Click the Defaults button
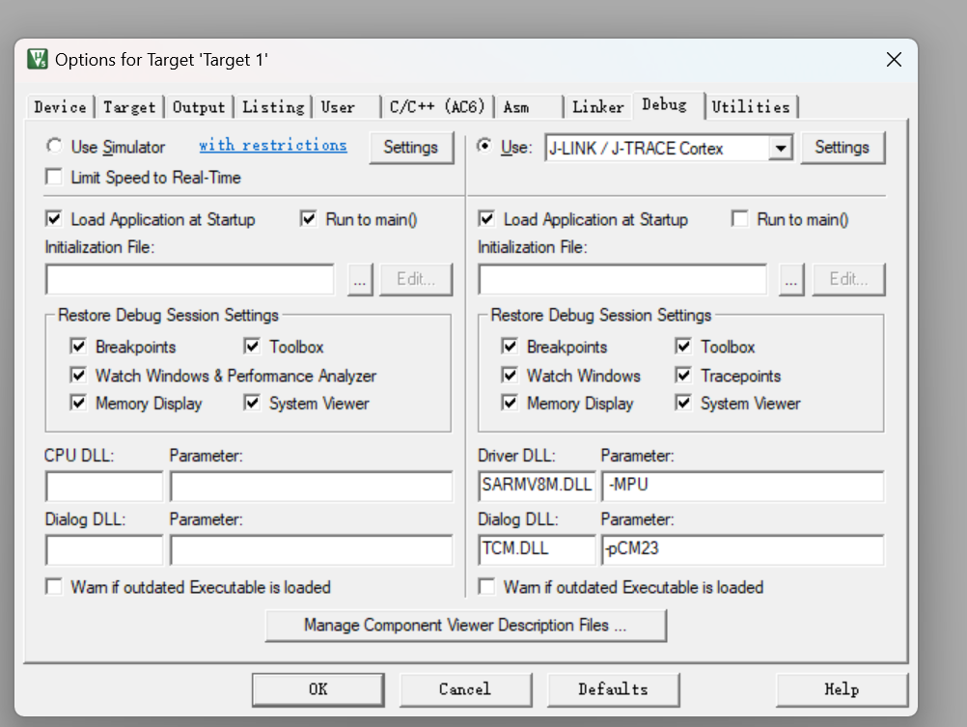This screenshot has width=967, height=727. (x=613, y=689)
